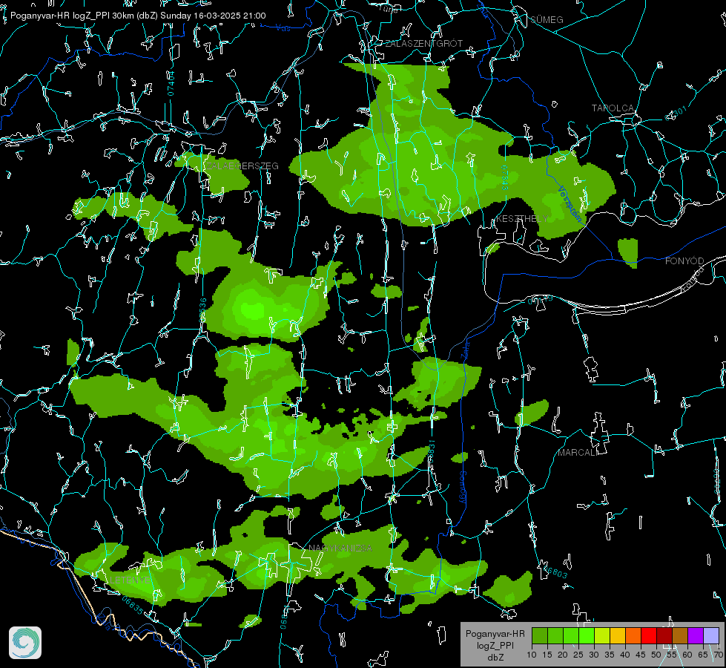
Task: Select the 50–55 dBZ dark red swatch
Action: pyautogui.click(x=664, y=635)
